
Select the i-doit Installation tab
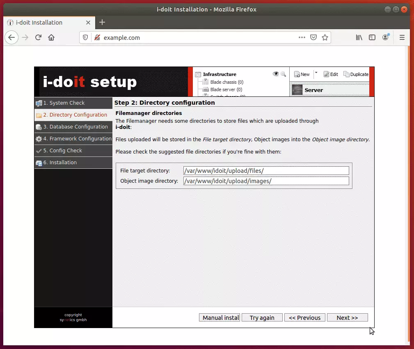[49, 23]
